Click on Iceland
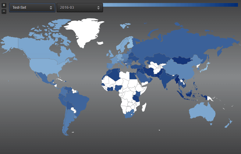Viewport: 241px width, 154px height. pos(100,43)
